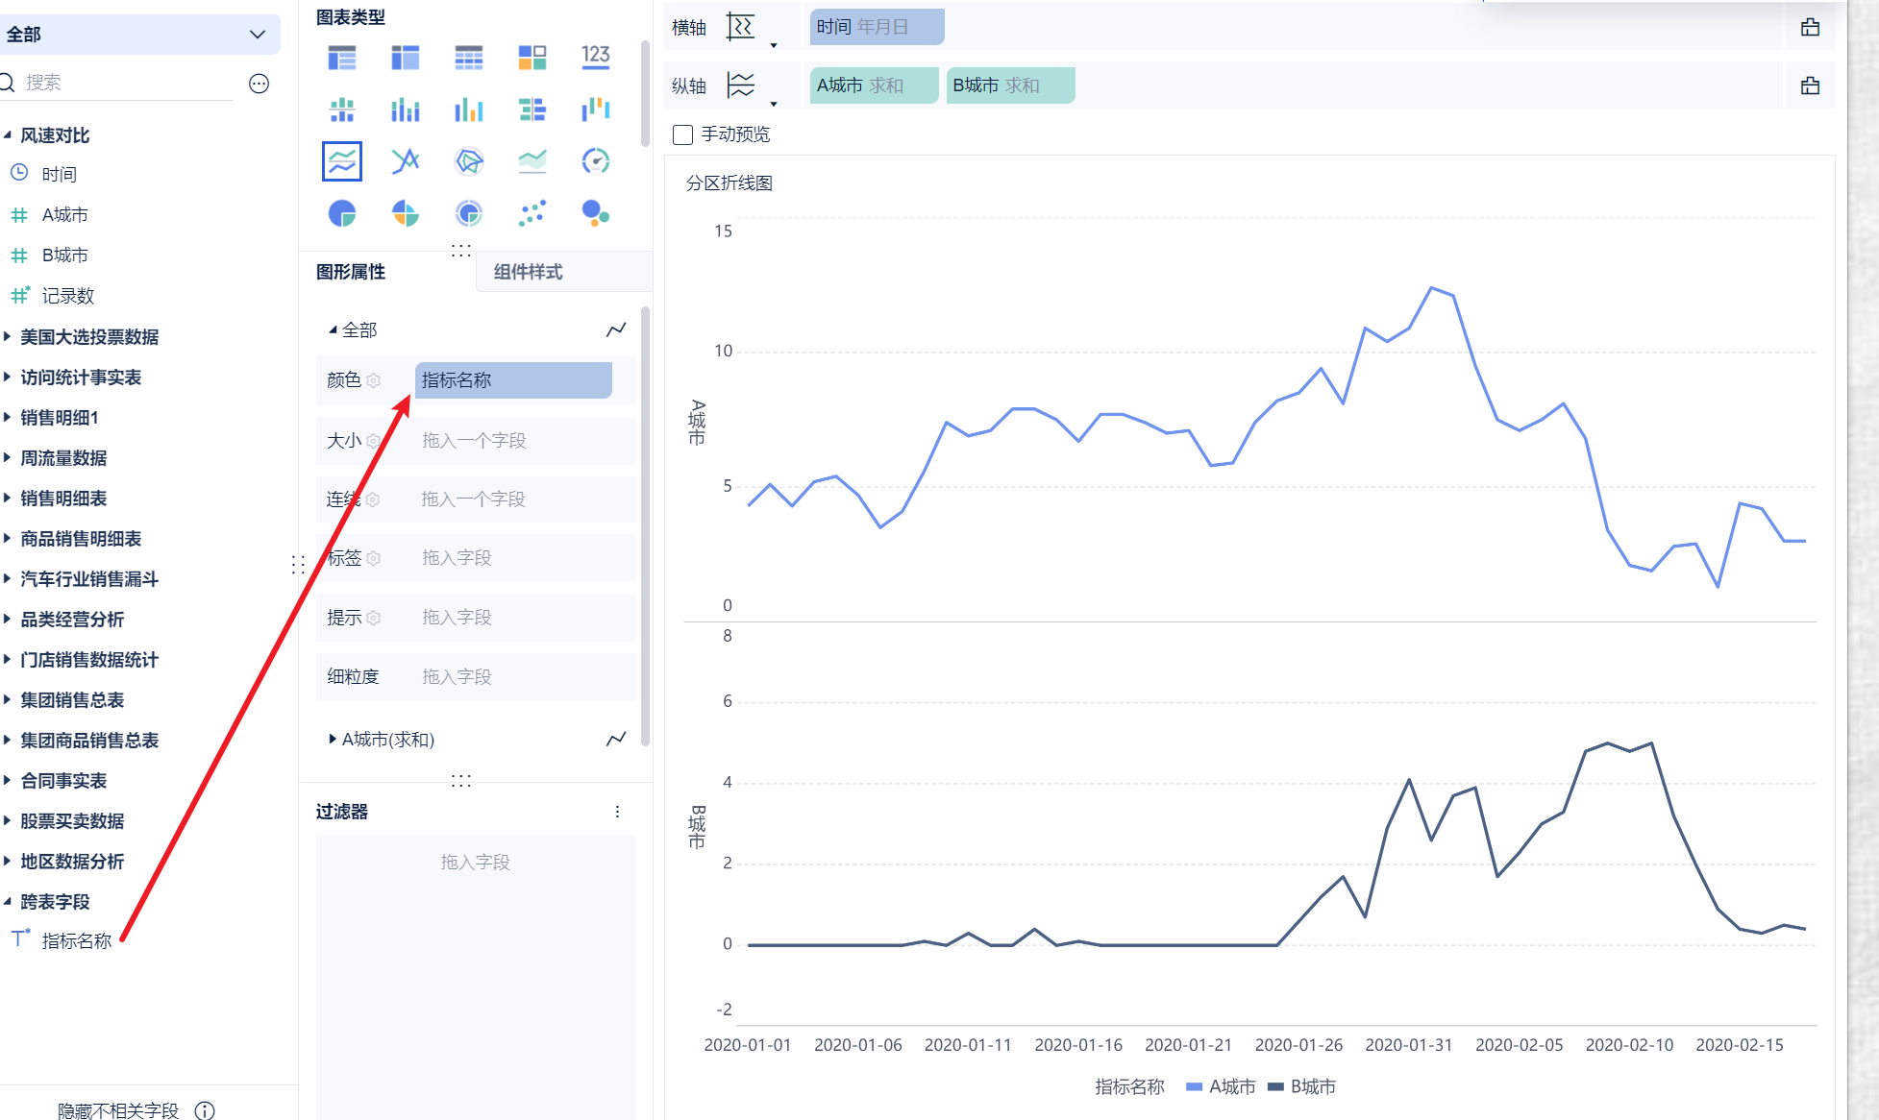Click the B城市 求和 field pill

pyautogui.click(x=1009, y=85)
